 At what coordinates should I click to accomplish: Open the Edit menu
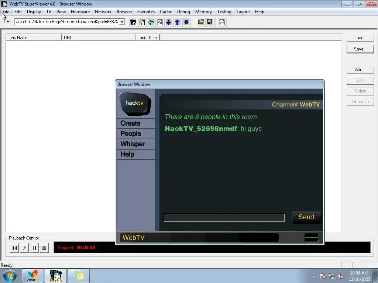coord(18,12)
